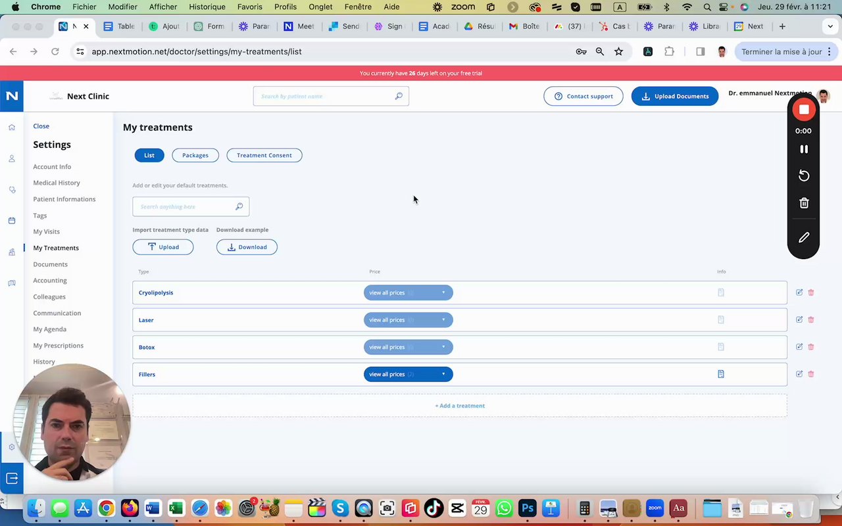Click the logout icon at sidebar bottom
Viewport: 842px width, 526px height.
(12, 479)
